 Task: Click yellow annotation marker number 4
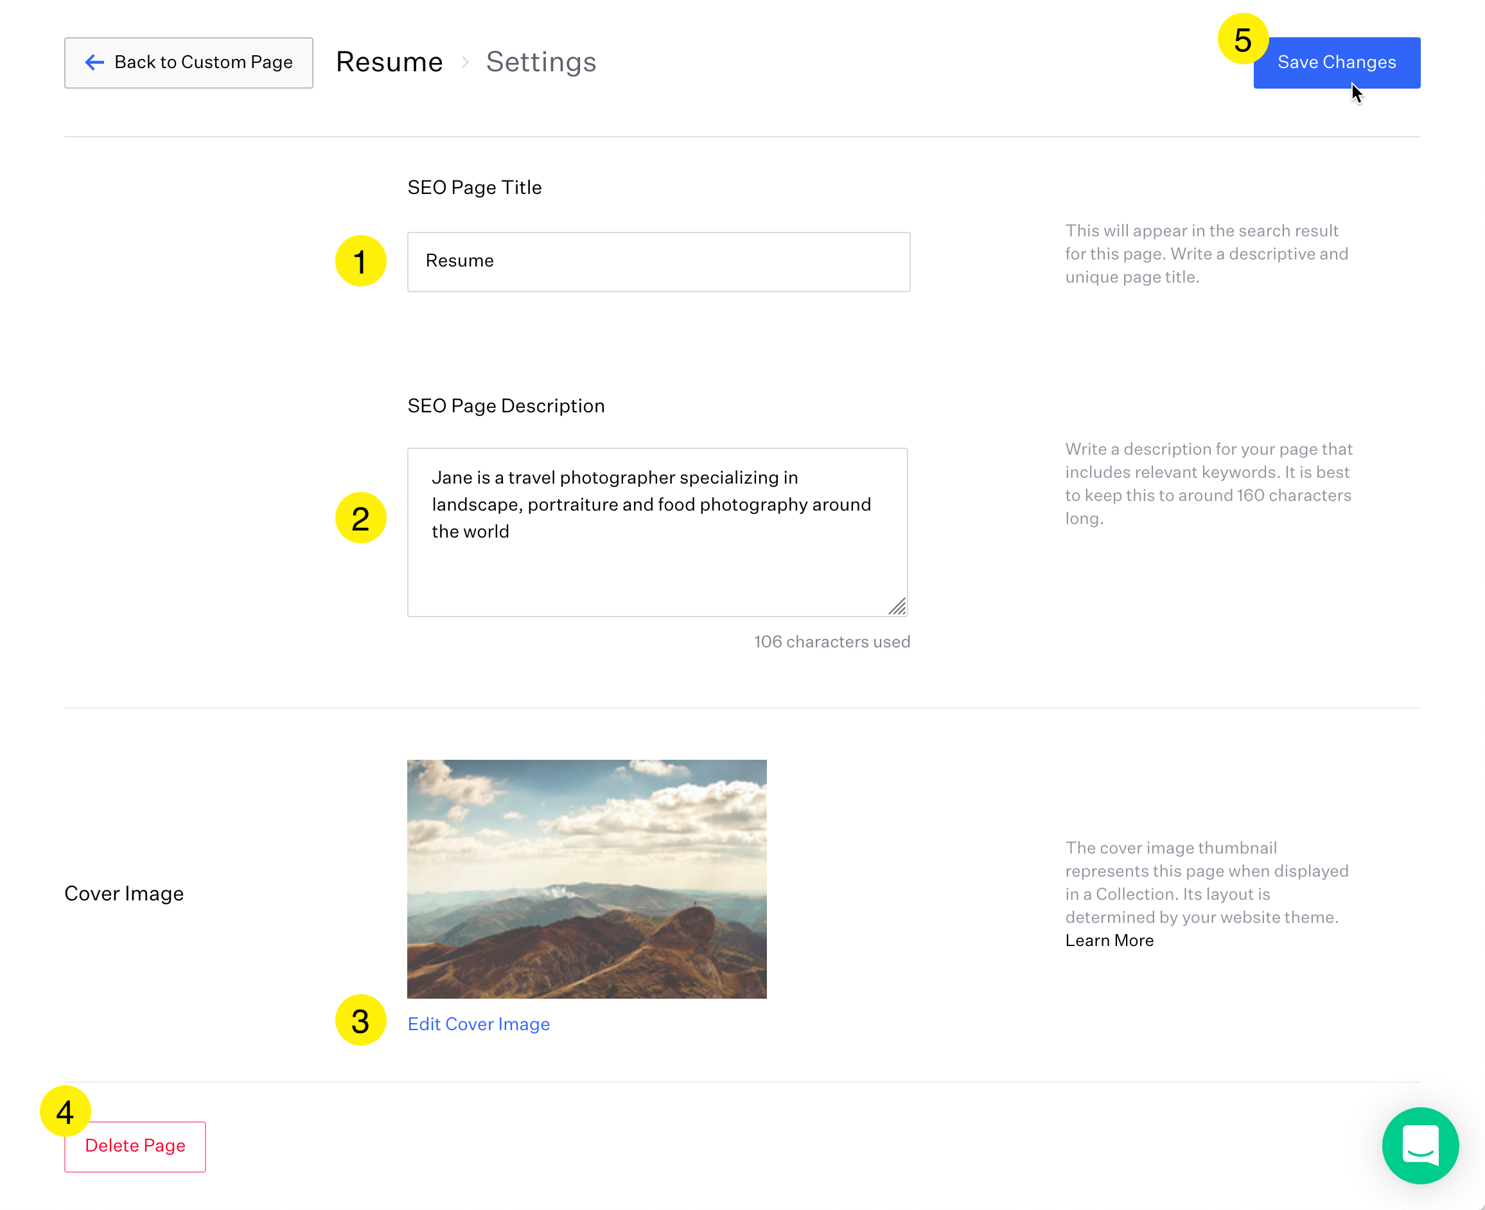[x=65, y=1111]
